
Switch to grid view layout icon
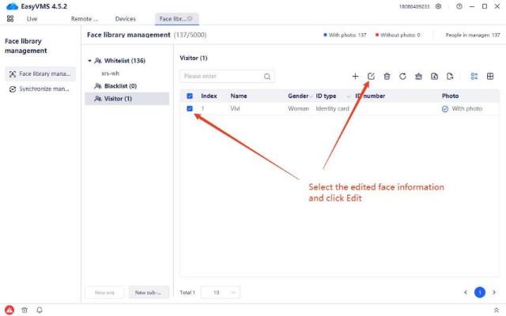[x=490, y=77]
